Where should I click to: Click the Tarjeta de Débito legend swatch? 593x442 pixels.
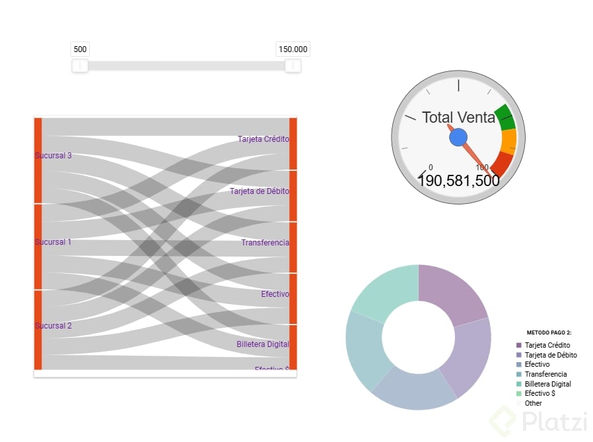click(519, 355)
